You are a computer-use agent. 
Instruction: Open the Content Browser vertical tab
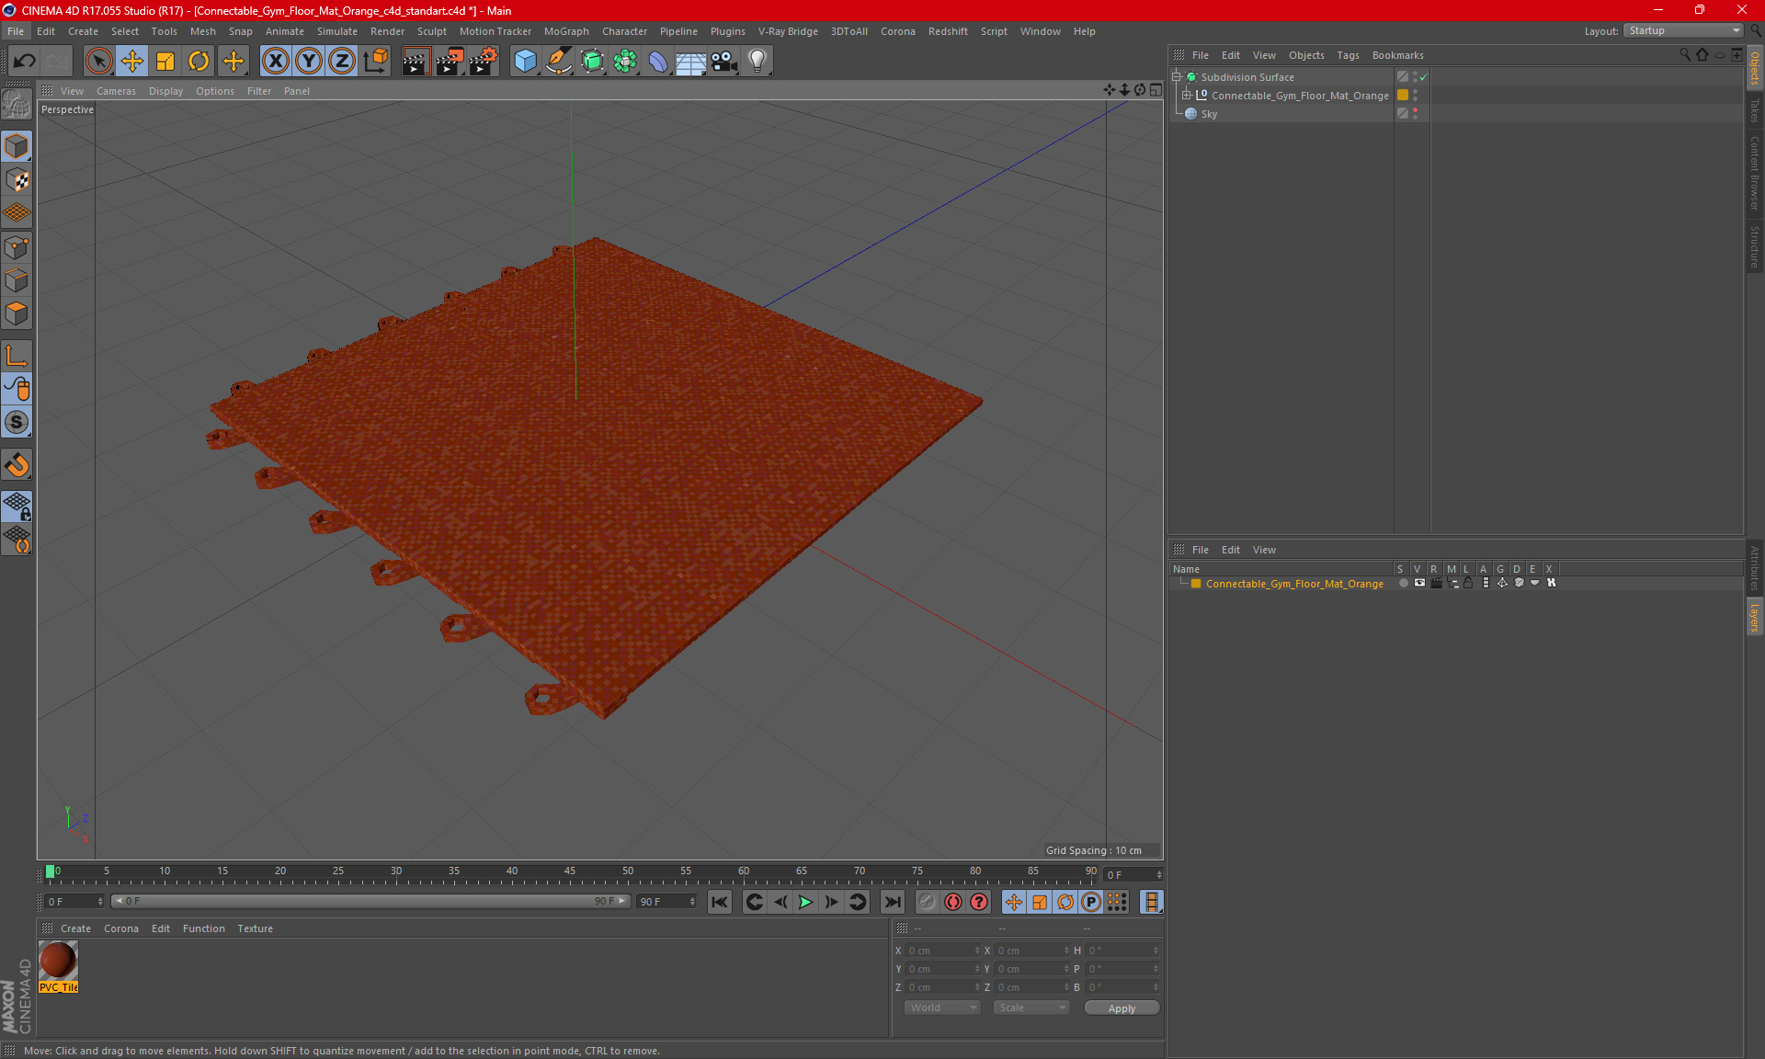[1755, 172]
